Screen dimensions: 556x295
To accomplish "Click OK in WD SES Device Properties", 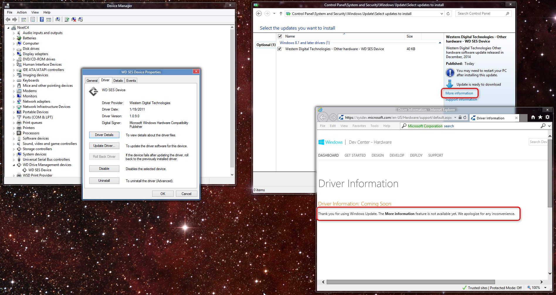I will tap(163, 194).
